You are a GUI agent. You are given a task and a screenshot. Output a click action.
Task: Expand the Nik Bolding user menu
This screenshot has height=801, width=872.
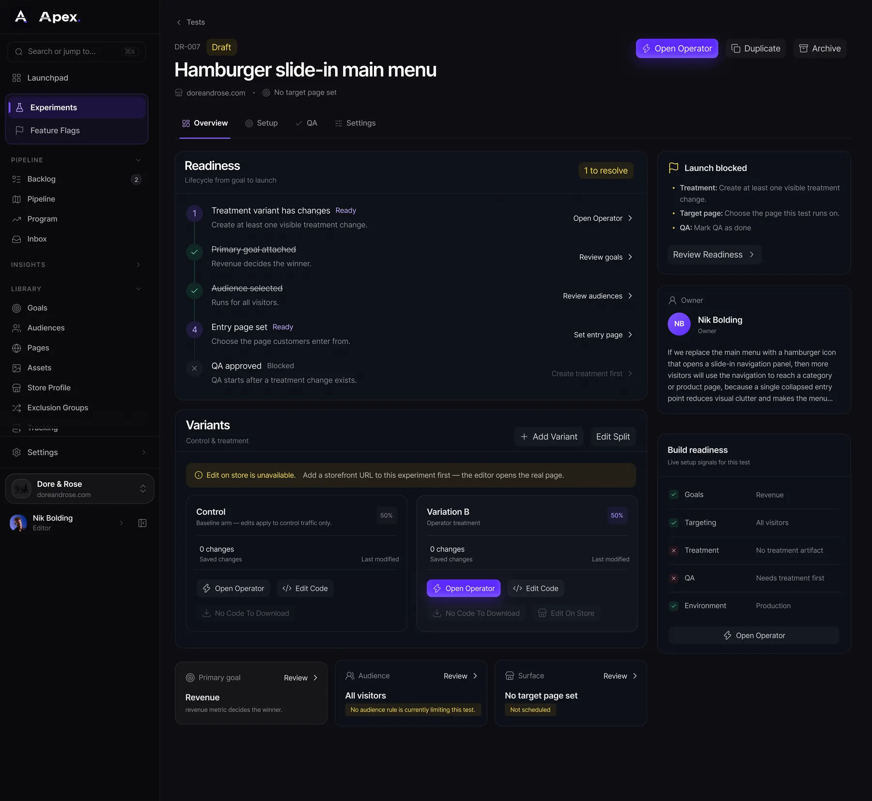[x=122, y=523]
